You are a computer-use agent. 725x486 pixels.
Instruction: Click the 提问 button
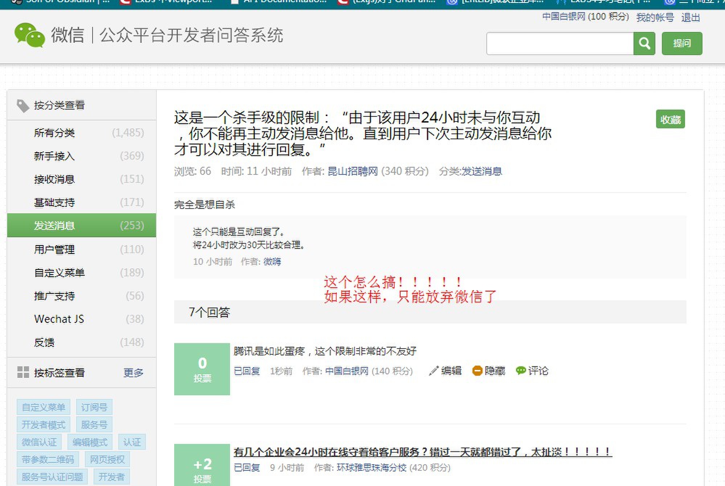point(682,44)
